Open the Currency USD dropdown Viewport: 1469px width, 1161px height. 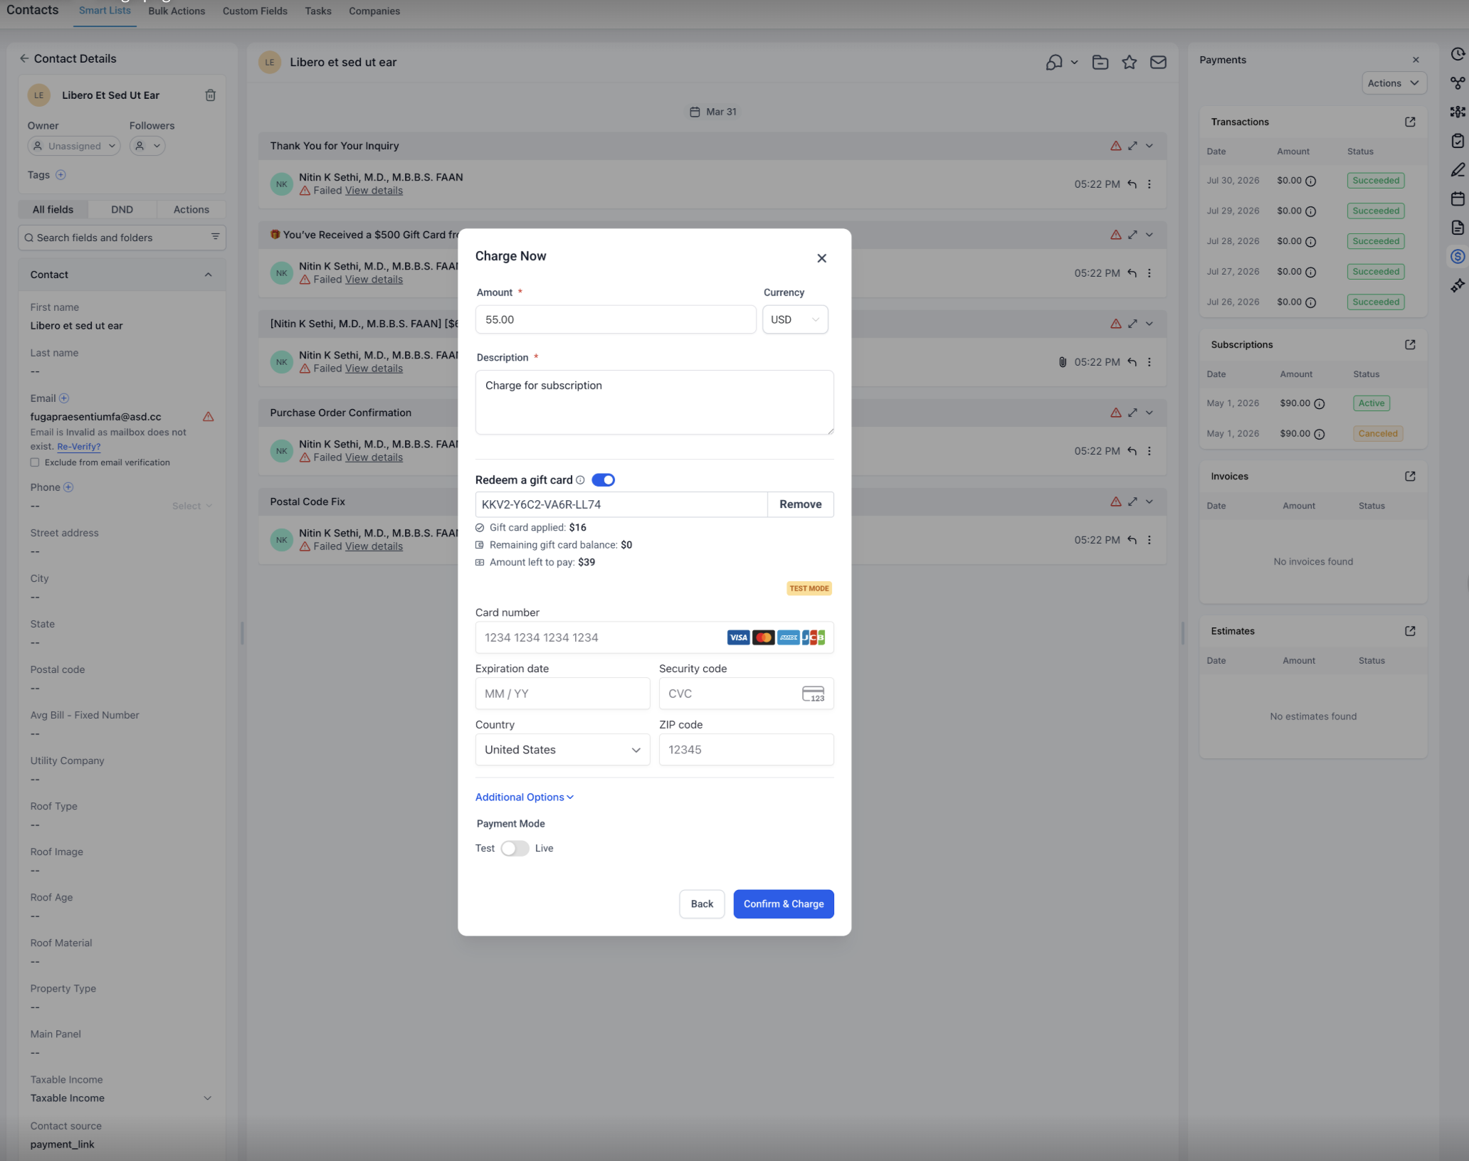pos(795,319)
